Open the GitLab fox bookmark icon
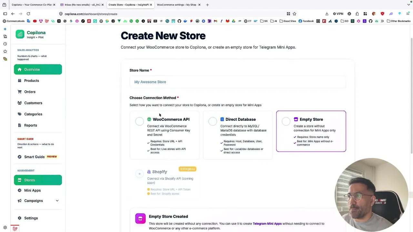This screenshot has height=232, width=413. 227,21
